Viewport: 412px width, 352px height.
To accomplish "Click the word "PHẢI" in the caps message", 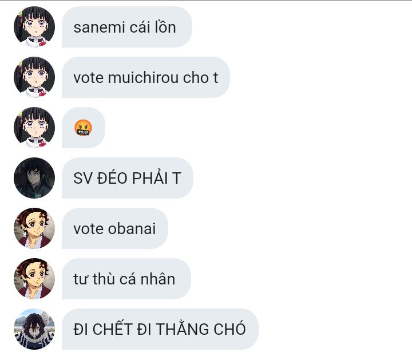I will tap(150, 177).
